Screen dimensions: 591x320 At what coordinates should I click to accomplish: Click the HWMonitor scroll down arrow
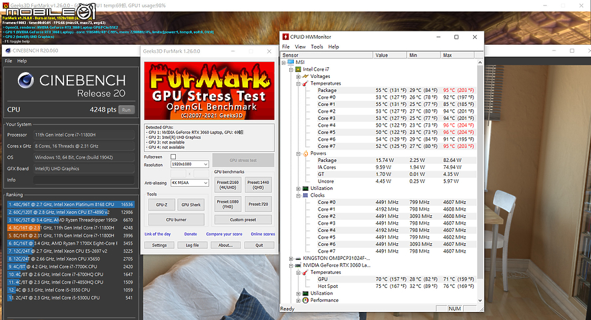480,301
